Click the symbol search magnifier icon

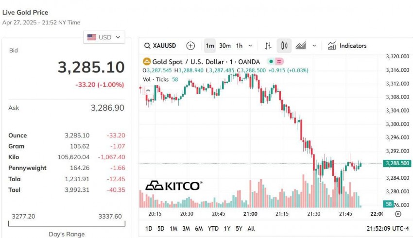click(147, 46)
